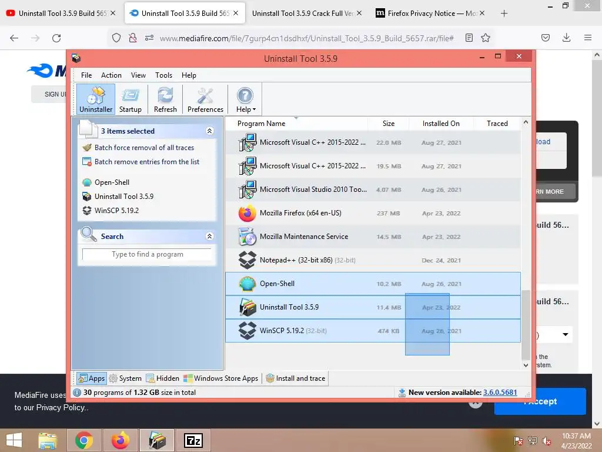Viewport: 602px width, 452px height.
Task: Click the Open-Shell icon in the sidebar
Action: (87, 182)
